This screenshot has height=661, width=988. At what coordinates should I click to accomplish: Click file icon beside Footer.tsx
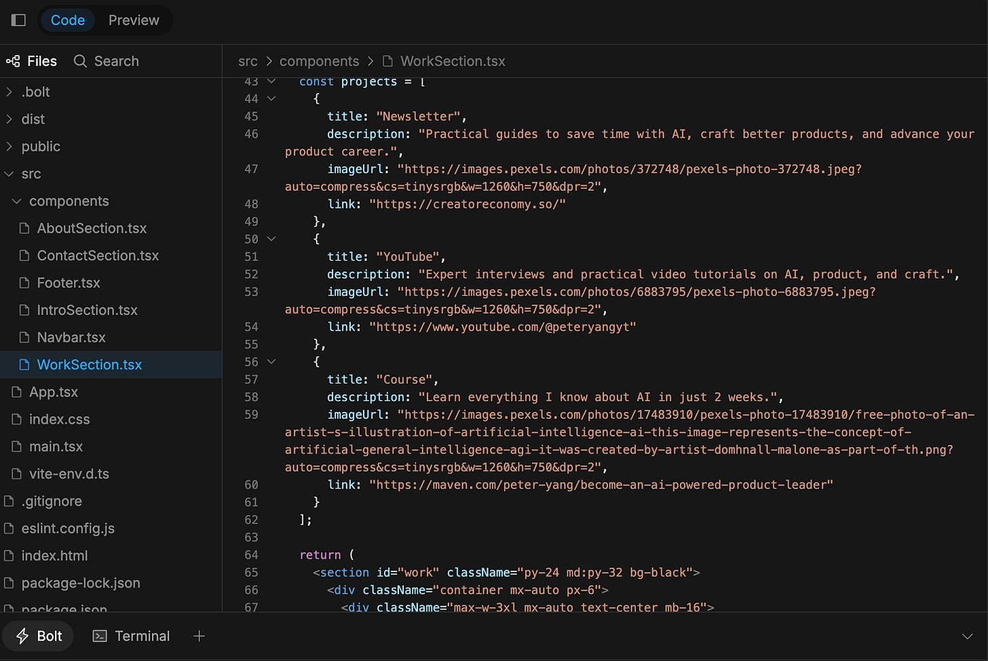[24, 283]
